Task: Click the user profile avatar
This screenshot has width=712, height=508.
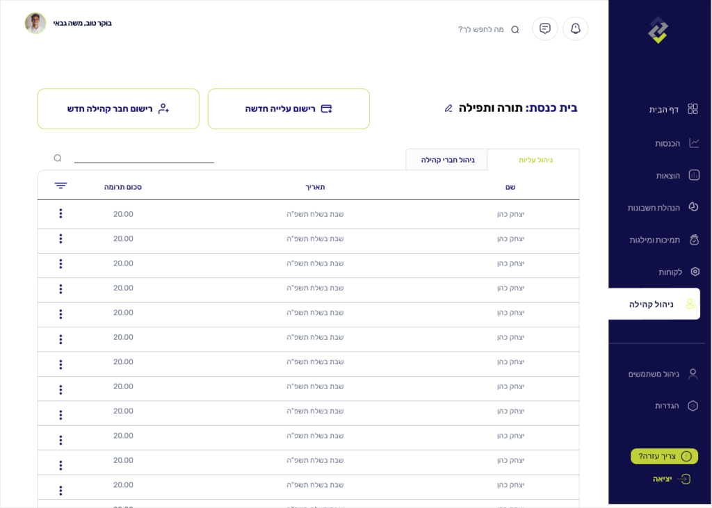Action: point(35,23)
